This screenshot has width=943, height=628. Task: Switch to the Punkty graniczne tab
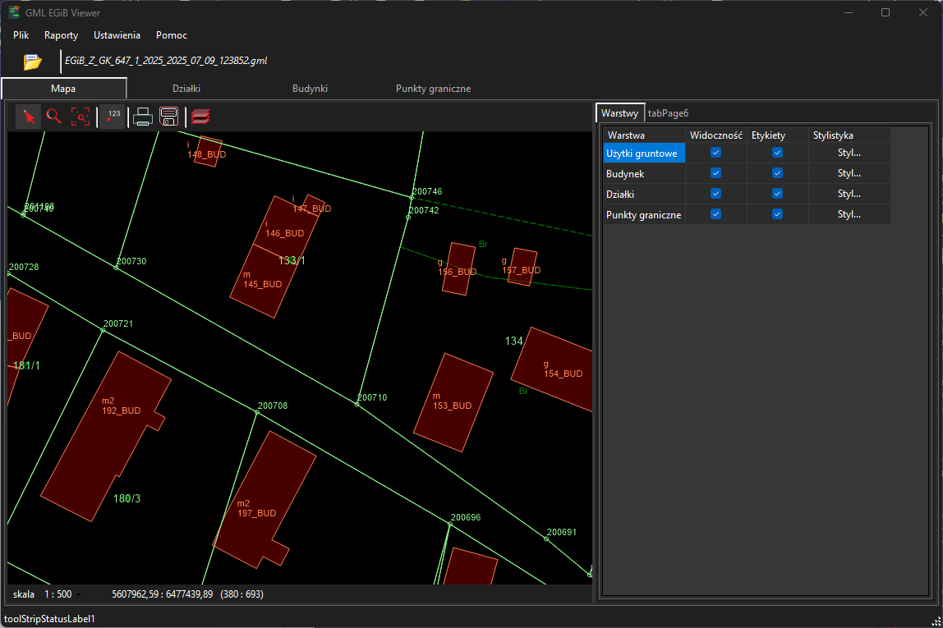click(x=433, y=89)
